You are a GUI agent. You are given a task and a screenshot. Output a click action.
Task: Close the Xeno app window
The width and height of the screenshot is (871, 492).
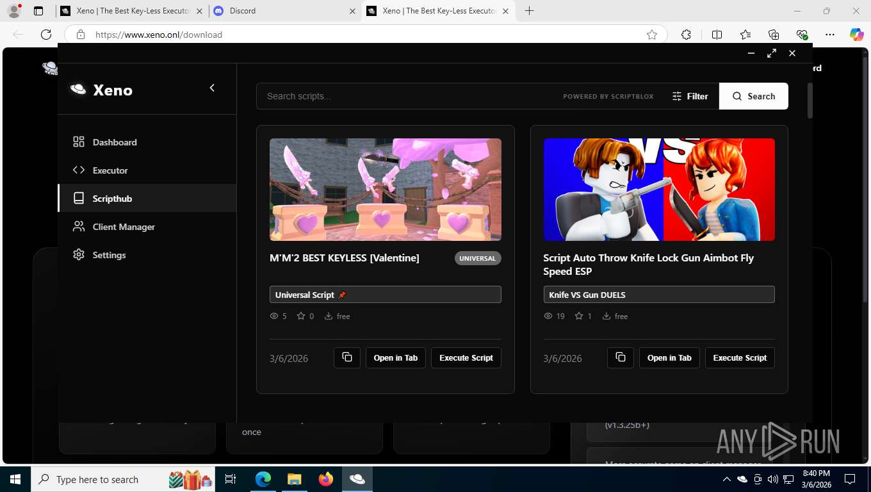[x=792, y=53]
